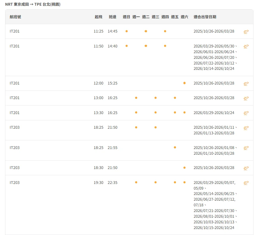Click the 週四 column header
This screenshot has height=235, width=258.
click(165, 17)
